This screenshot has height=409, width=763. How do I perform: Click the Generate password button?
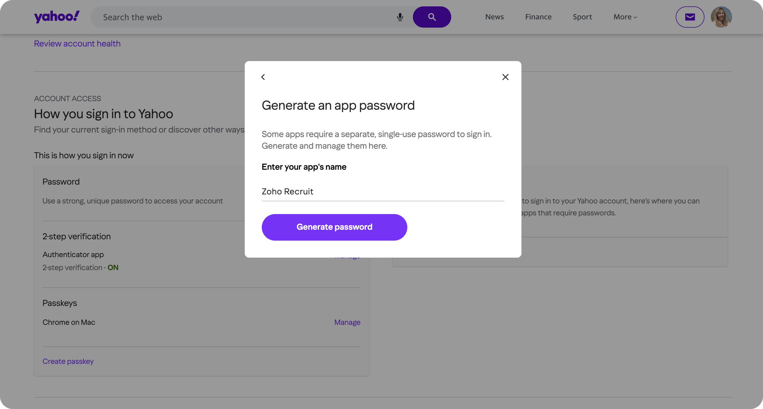[x=334, y=227]
